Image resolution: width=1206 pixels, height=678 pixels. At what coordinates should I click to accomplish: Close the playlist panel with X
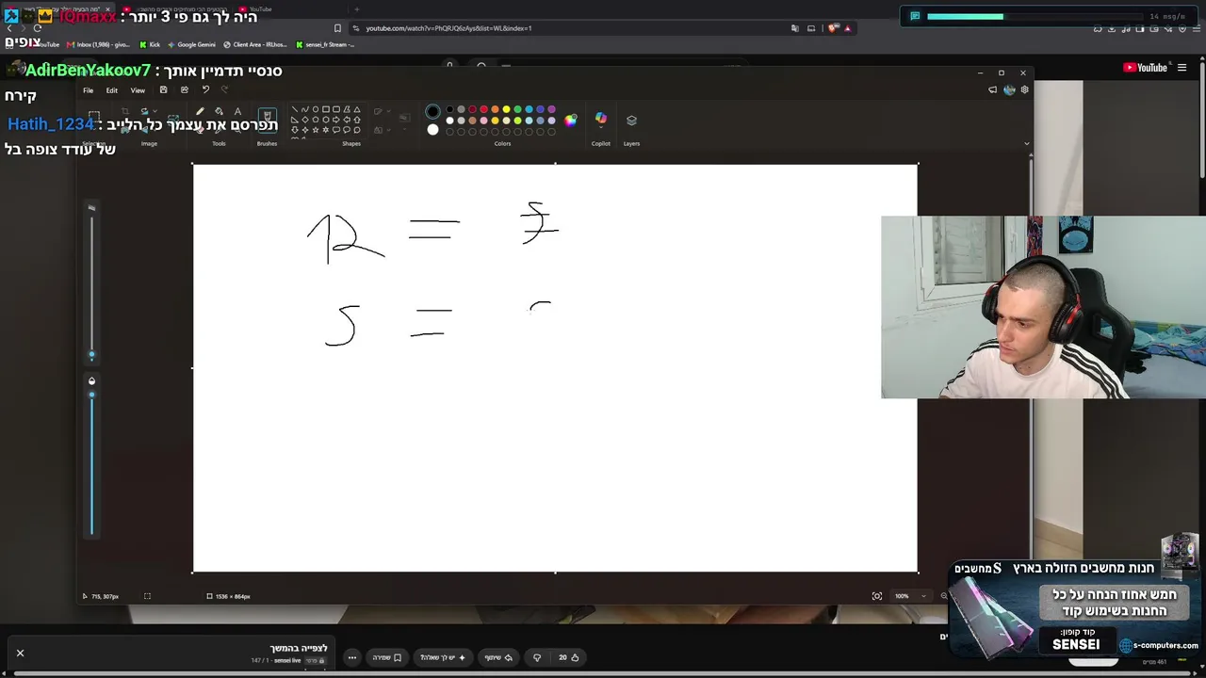(x=20, y=653)
